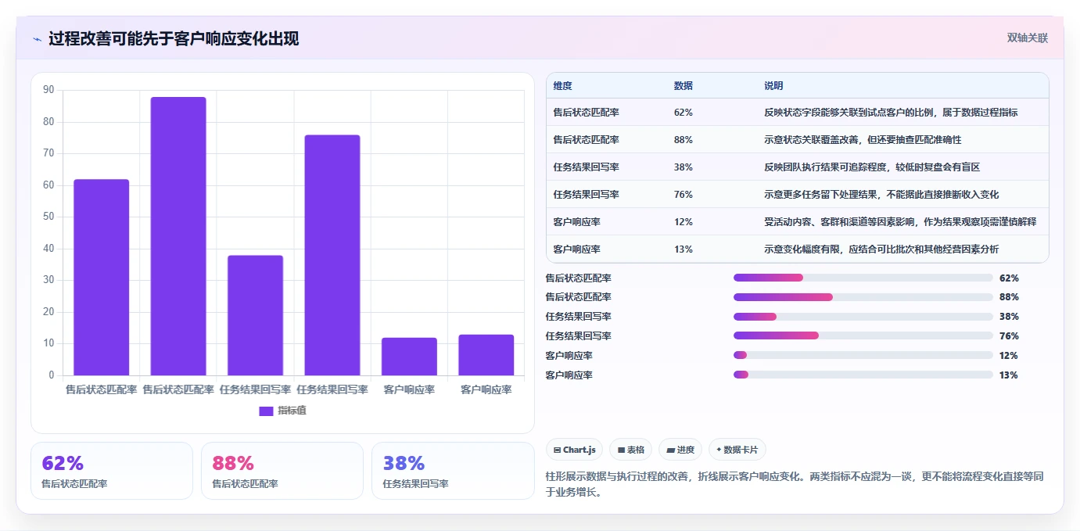Viewport: 1080px width, 531px height.
Task: Open the 38% 任务结果回写率 stat card
Action: click(453, 471)
